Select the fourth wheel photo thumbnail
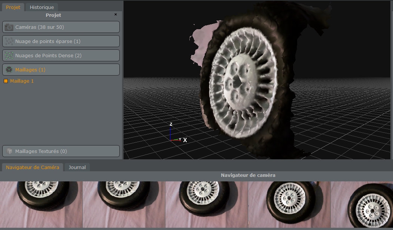Screen dimensions: 393x230 [x=289, y=205]
